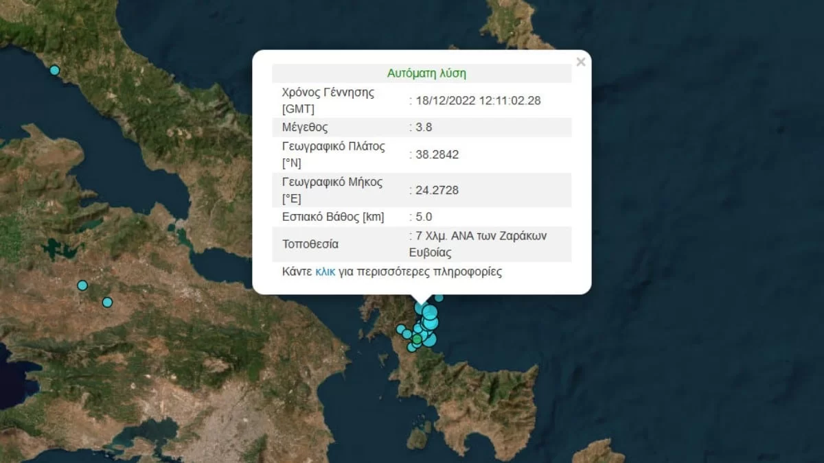Click the Γεωγραφικό Μήκος longitude row
Image resolution: width=824 pixels, height=463 pixels.
421,190
